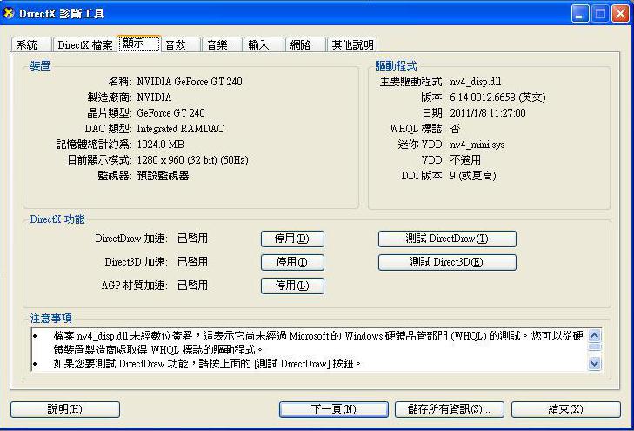Click the note about testing DirectDraw 功能

(207, 364)
